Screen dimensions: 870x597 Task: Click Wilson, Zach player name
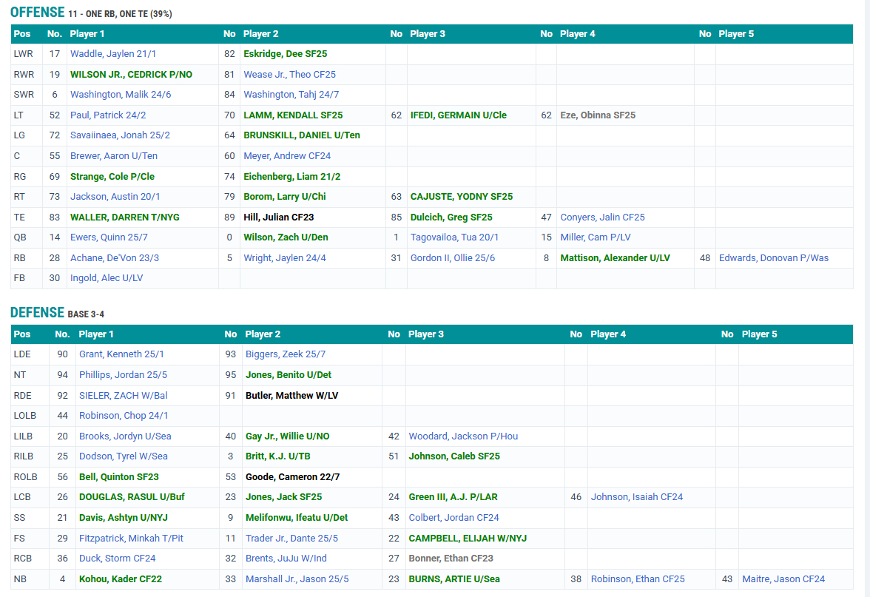[286, 237]
